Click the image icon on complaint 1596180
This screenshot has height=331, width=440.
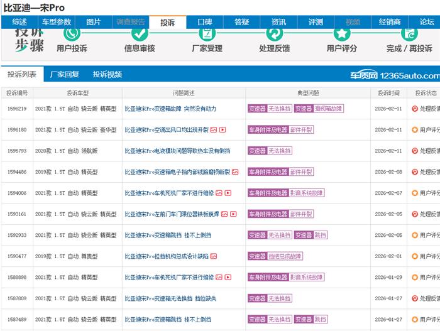[x=214, y=130]
